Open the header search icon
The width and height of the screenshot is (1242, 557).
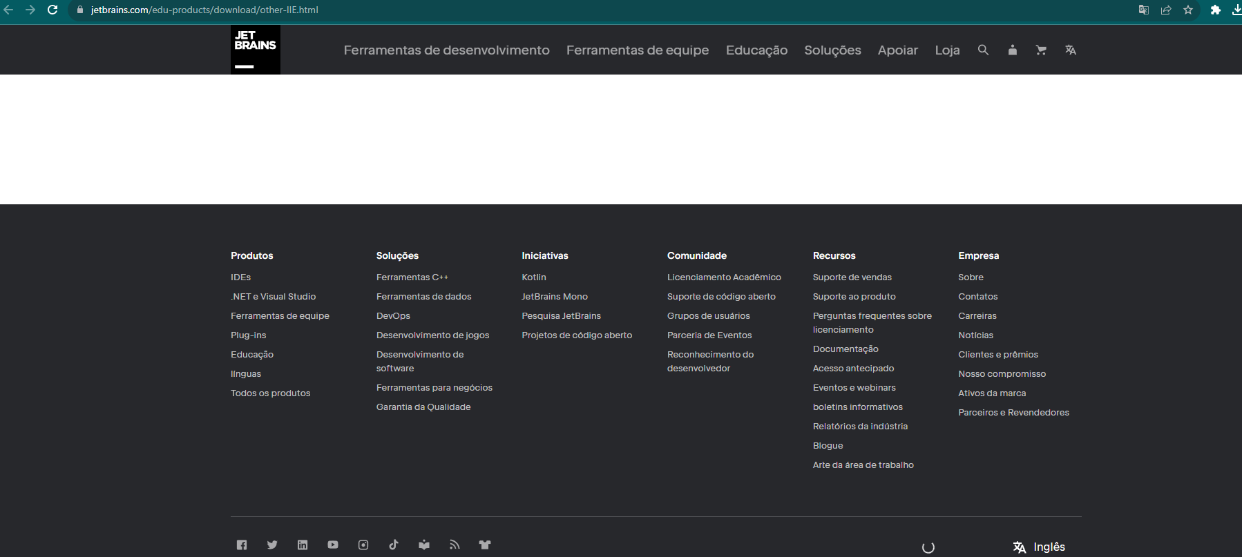983,50
